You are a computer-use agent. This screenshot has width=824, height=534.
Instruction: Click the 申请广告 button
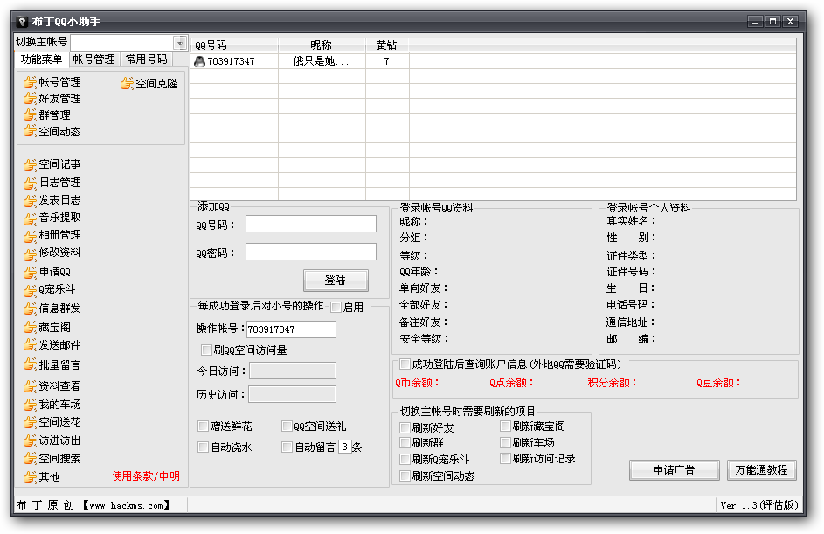[675, 470]
